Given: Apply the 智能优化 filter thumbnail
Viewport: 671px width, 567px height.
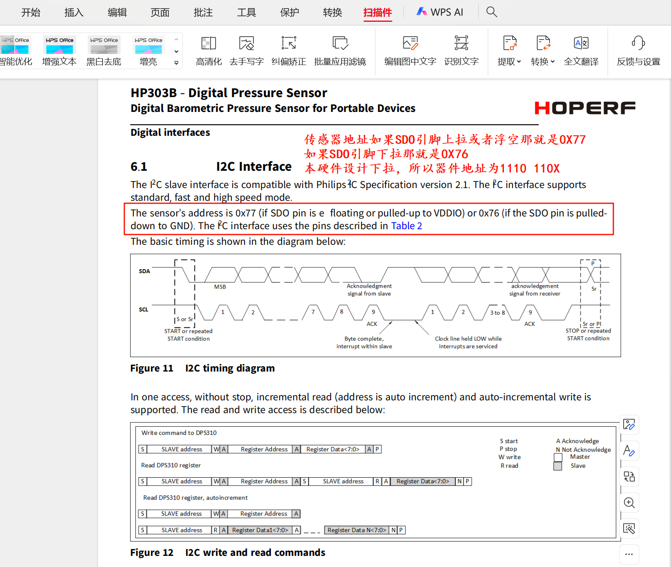Looking at the screenshot, I should pyautogui.click(x=15, y=51).
